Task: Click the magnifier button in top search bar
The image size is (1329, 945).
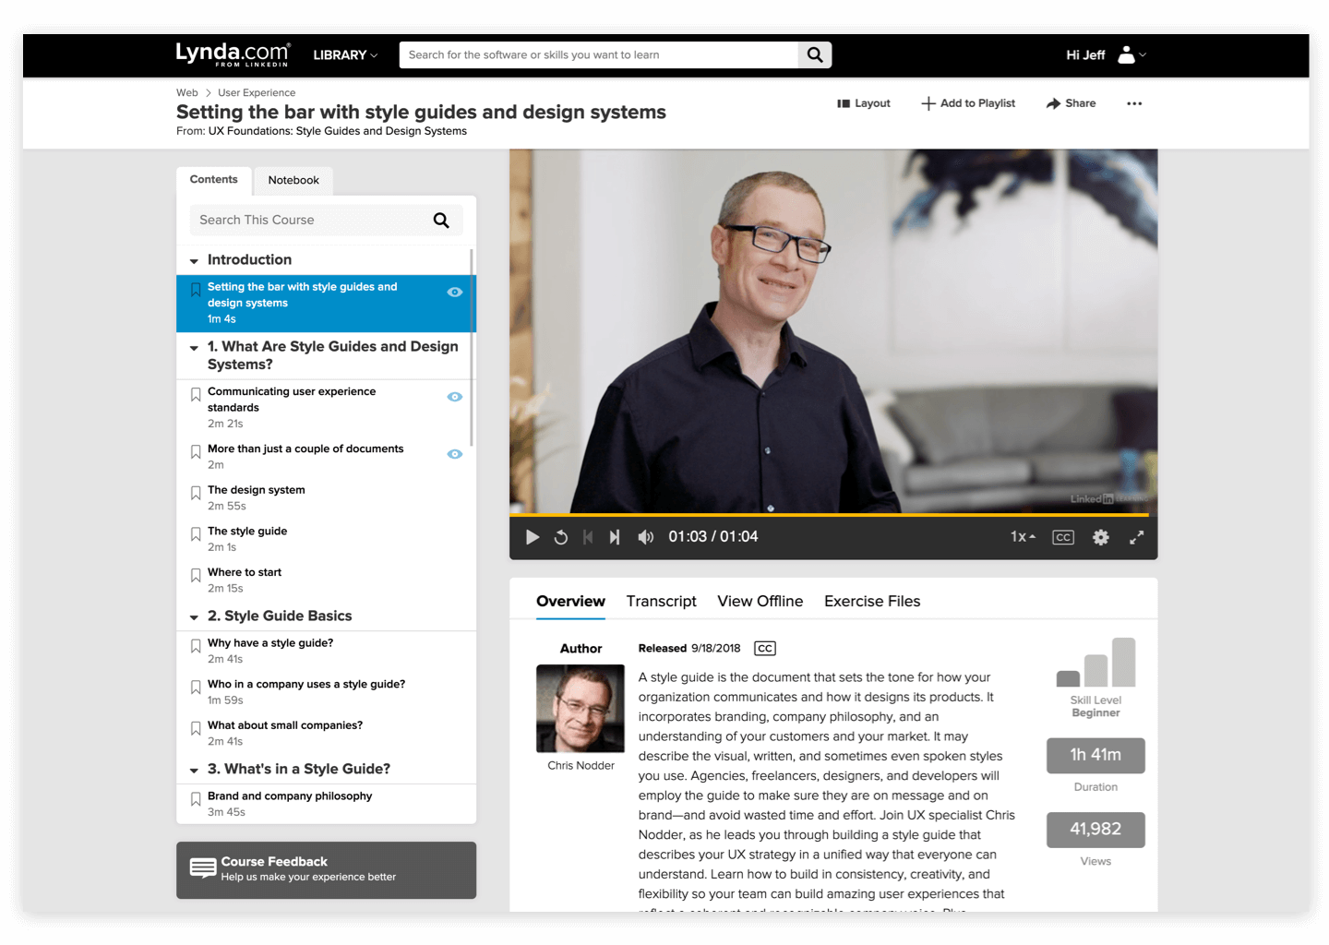Action: (815, 55)
